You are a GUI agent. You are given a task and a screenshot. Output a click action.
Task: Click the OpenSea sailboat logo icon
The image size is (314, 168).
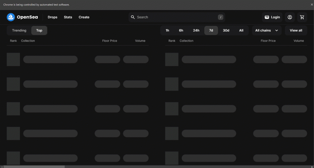[11, 17]
